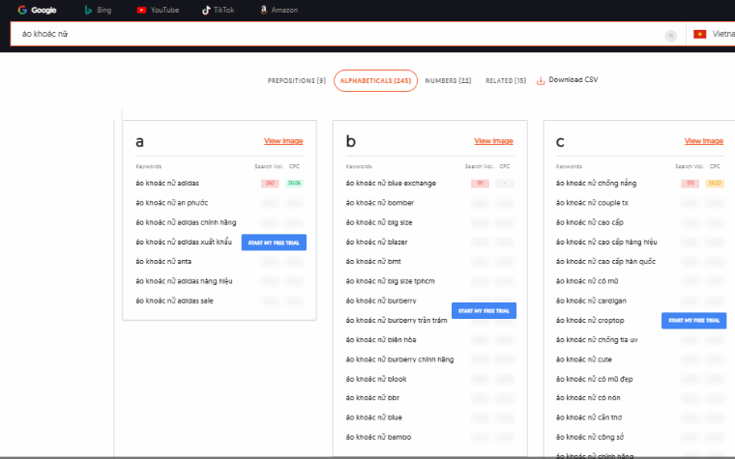Switch to the YouTube source tab

pyautogui.click(x=158, y=10)
